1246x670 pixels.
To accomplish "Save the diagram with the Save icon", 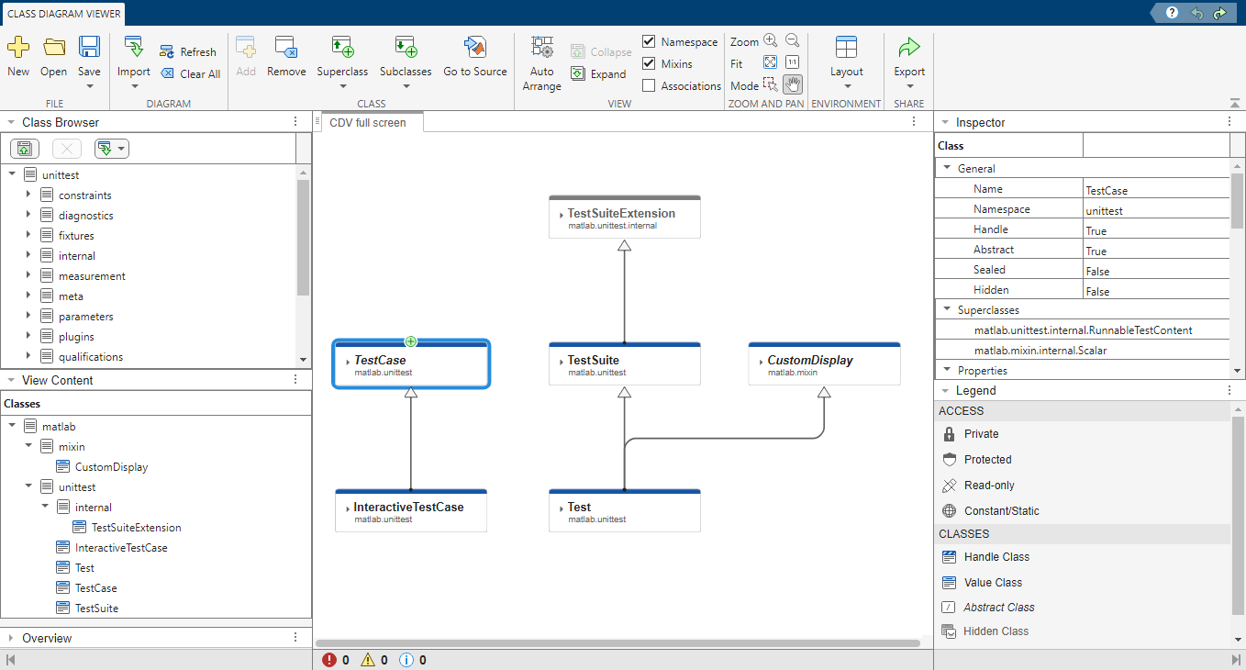I will click(89, 47).
